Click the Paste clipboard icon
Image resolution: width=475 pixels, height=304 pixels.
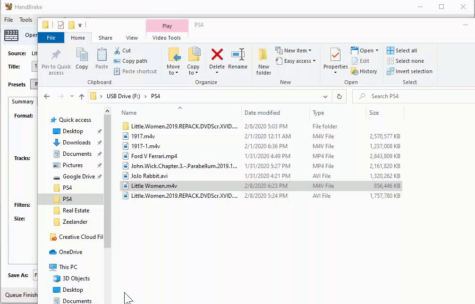click(x=102, y=55)
